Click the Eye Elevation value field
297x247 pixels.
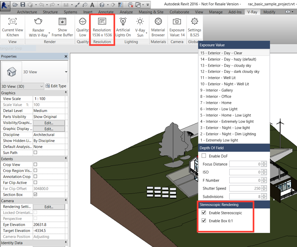tap(49, 225)
